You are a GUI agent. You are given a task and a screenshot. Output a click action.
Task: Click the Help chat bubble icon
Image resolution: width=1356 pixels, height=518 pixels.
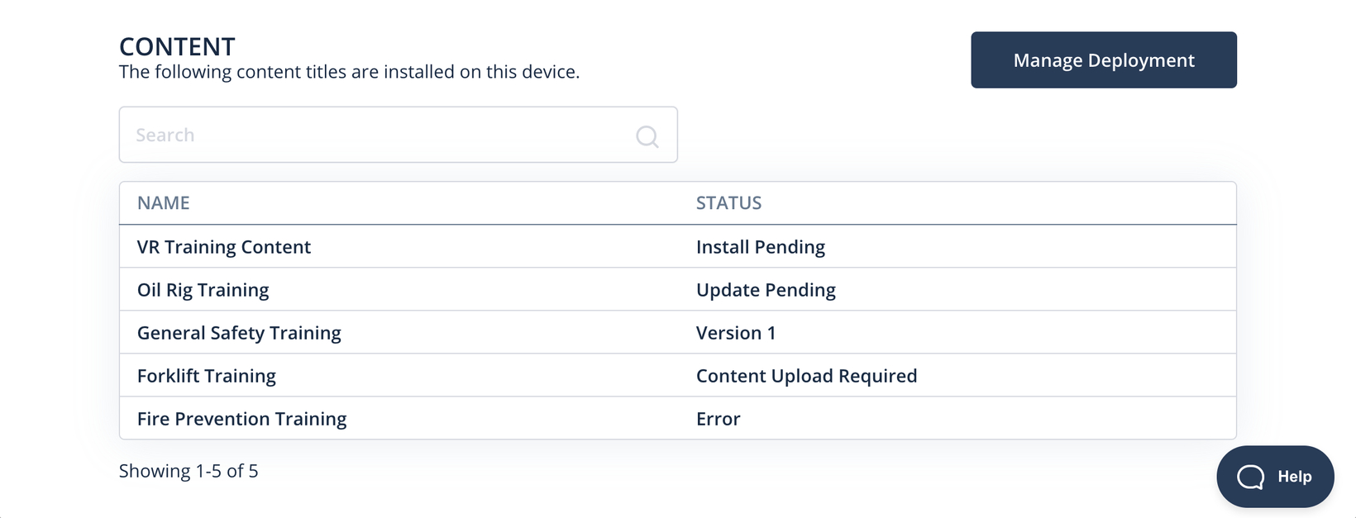point(1250,477)
